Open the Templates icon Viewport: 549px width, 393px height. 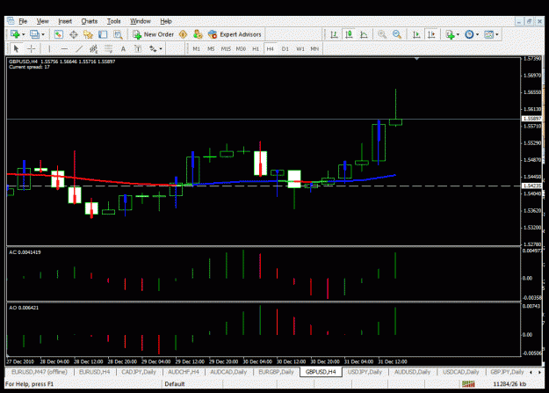click(x=488, y=34)
